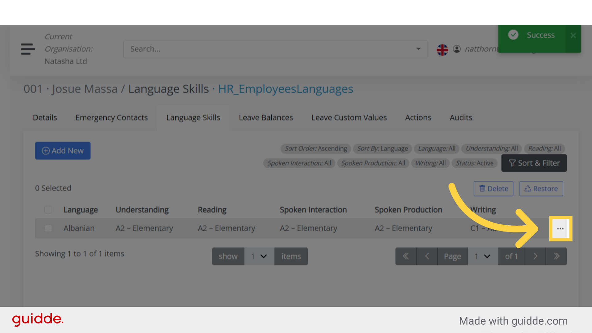This screenshot has width=592, height=333.
Task: Click the Add New button
Action: point(63,150)
